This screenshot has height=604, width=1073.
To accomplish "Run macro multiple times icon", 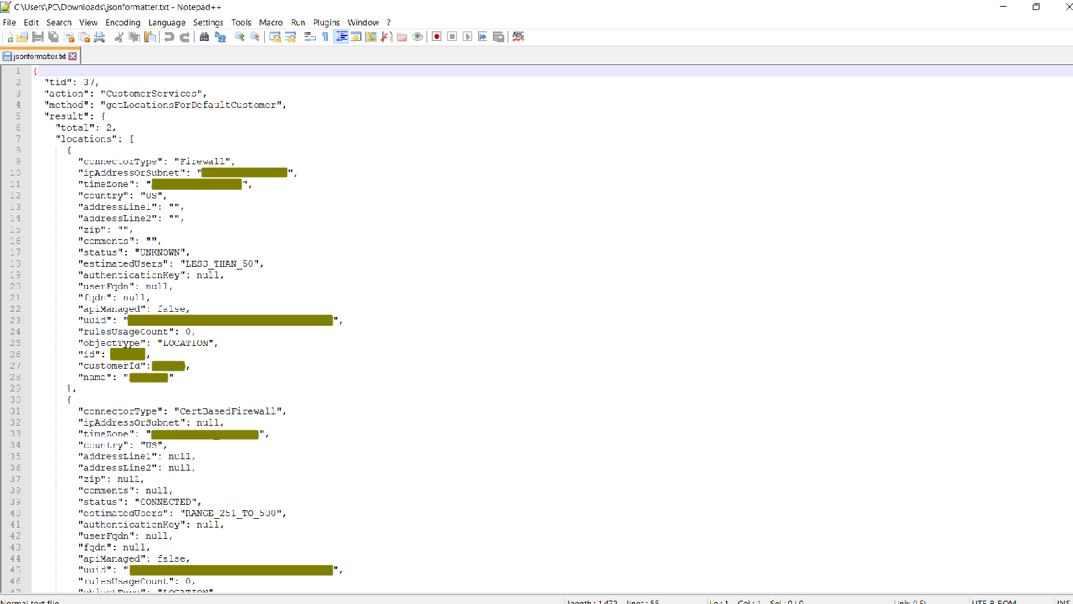I will pos(483,37).
